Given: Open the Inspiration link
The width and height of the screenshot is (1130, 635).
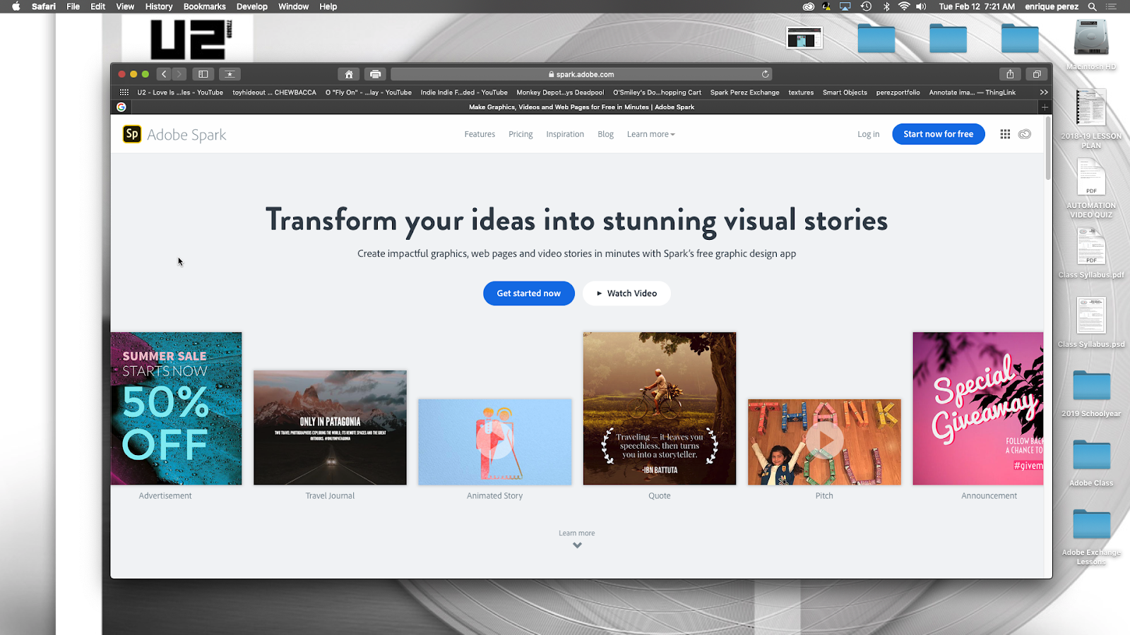Looking at the screenshot, I should (565, 134).
